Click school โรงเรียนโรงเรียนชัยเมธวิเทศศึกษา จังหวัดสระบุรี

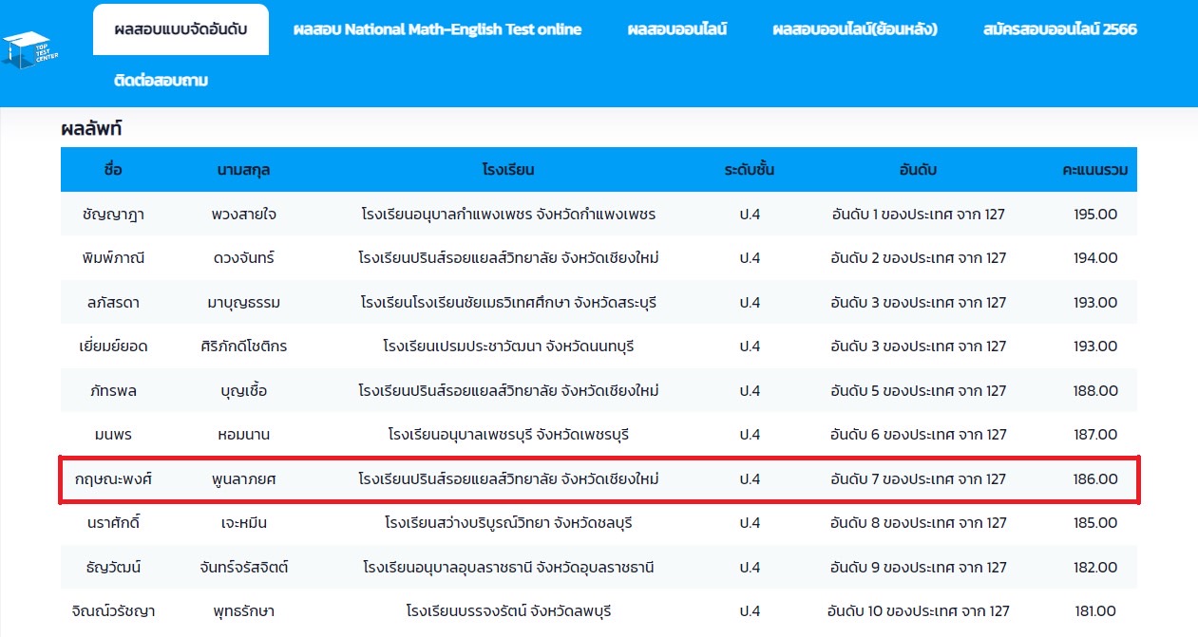508,303
